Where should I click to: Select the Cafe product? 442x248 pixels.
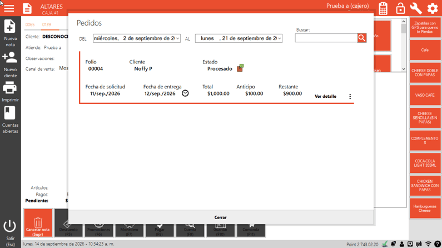pyautogui.click(x=425, y=50)
